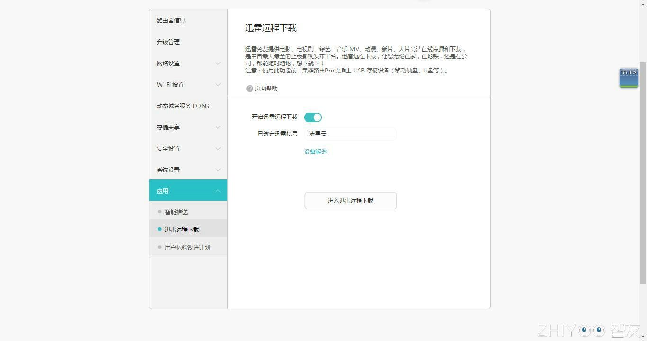Click the 已绑定迅雷帐号 field showing 流星云
The width and height of the screenshot is (647, 341).
coord(350,134)
